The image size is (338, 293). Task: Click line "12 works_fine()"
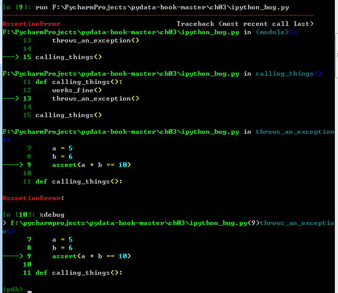click(62, 90)
